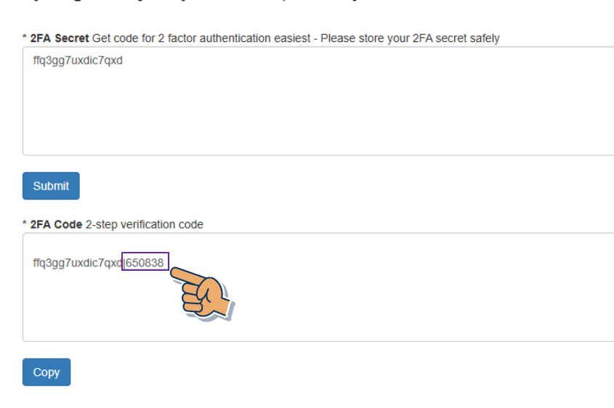This screenshot has height=408, width=614.
Task: Click the digit 8 ending the 650838 code
Action: pos(161,263)
